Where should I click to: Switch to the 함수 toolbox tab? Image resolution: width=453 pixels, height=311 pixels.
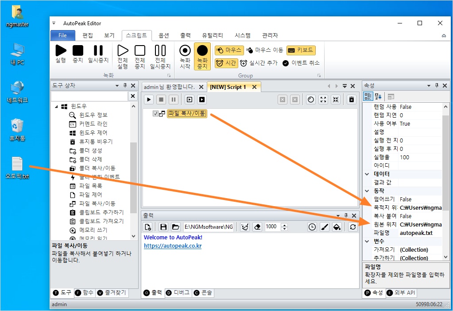click(85, 293)
